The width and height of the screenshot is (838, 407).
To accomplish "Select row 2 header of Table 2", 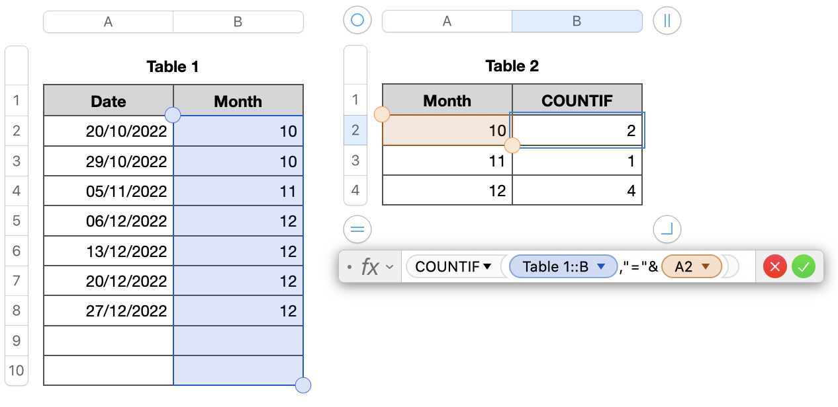I will [x=355, y=130].
